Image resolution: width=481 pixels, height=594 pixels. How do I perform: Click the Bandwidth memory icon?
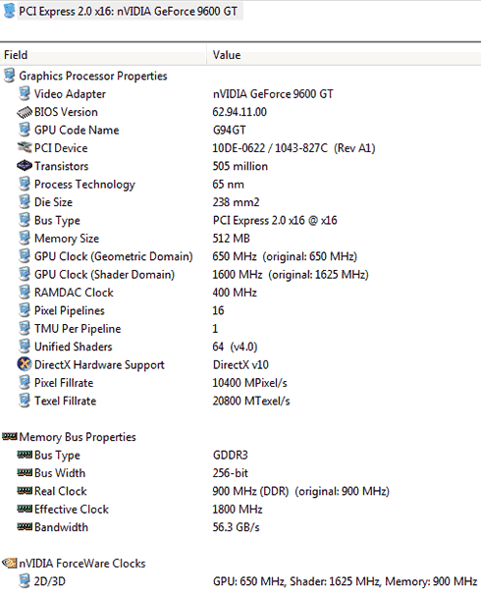(x=25, y=527)
